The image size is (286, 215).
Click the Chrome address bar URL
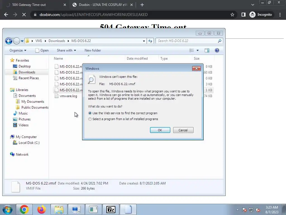pos(94,15)
